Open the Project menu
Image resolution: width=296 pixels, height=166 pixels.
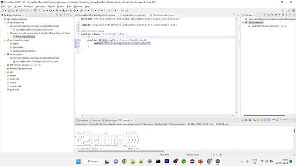coord(61,6)
